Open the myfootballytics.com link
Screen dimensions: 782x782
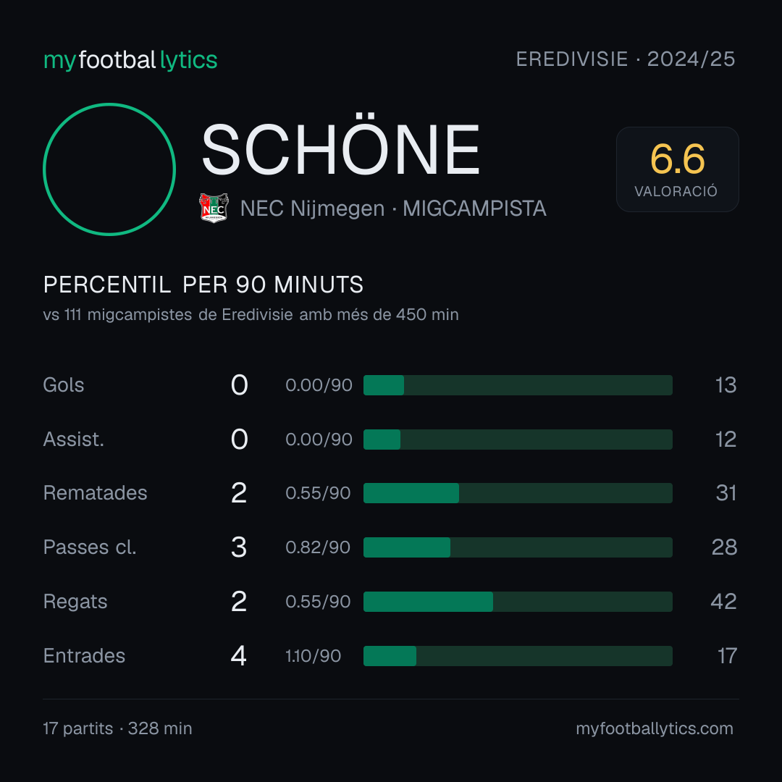tap(655, 728)
